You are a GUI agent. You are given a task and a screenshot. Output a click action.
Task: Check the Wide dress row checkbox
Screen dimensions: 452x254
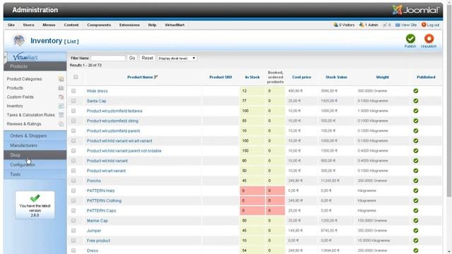coord(73,91)
